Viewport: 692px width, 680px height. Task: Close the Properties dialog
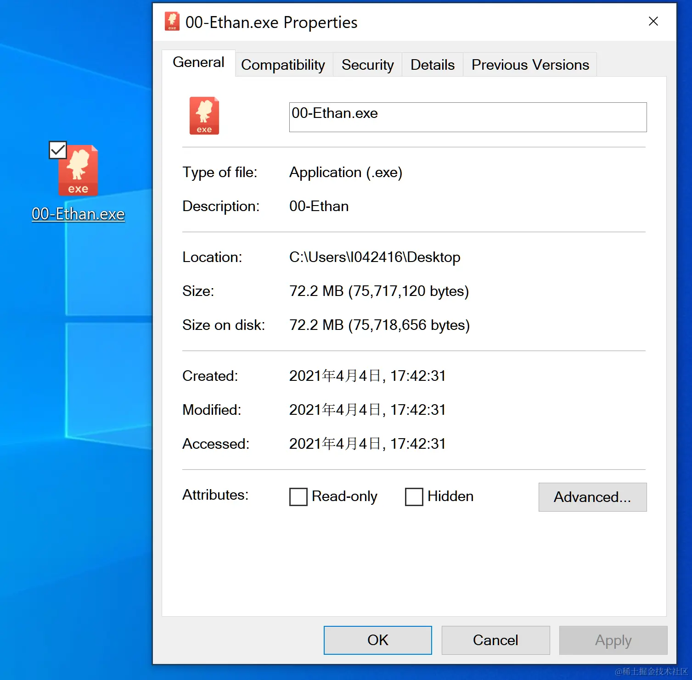(653, 21)
